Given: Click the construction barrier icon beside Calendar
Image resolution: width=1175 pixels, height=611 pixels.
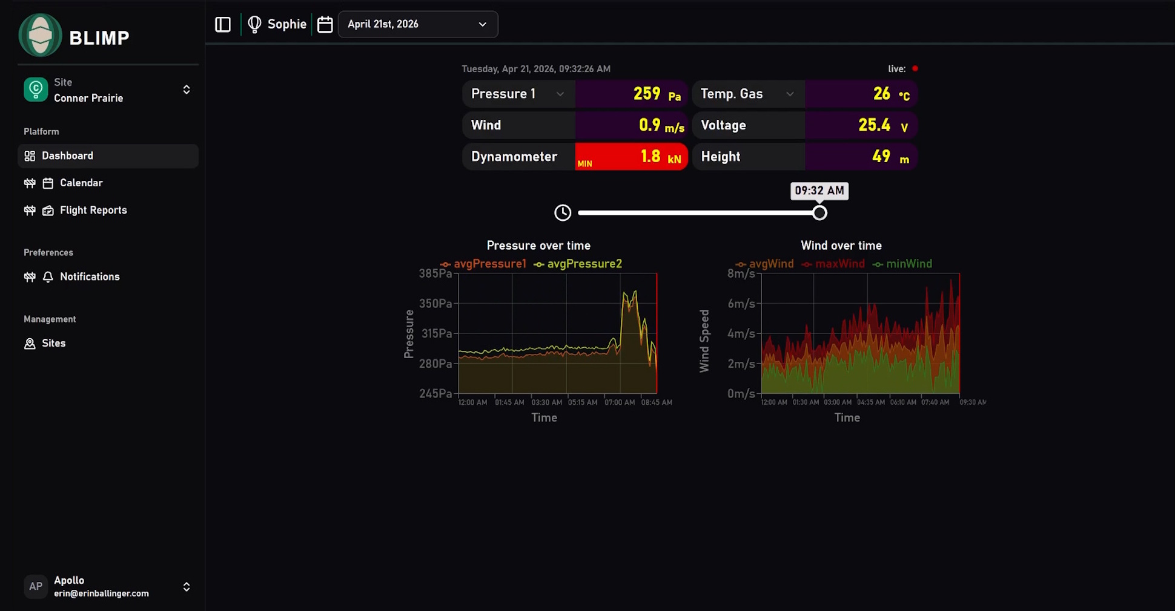Looking at the screenshot, I should point(30,183).
